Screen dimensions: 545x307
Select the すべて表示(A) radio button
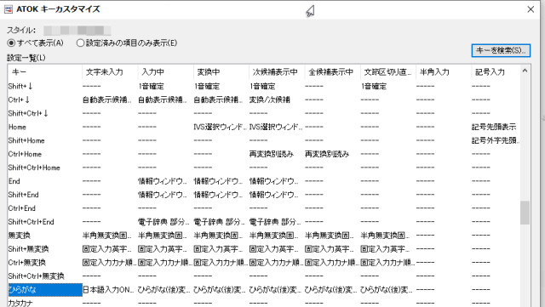[35, 43]
